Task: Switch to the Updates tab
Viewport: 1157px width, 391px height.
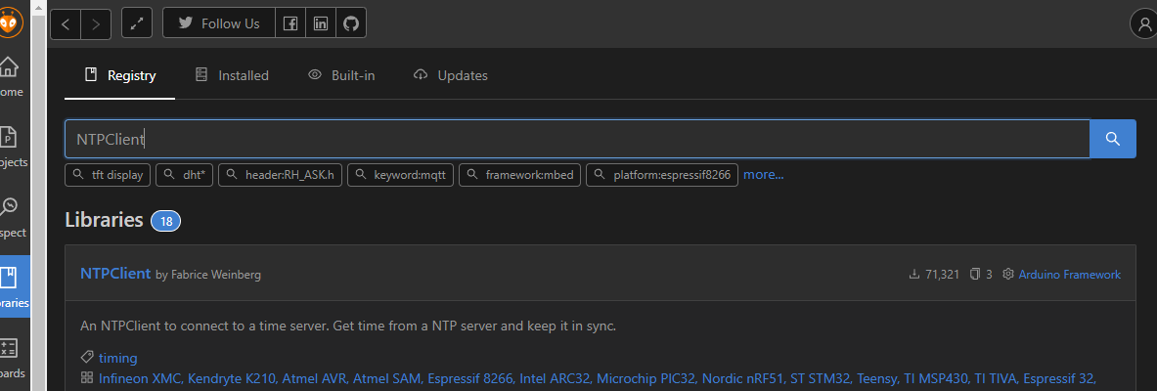Action: (x=451, y=75)
